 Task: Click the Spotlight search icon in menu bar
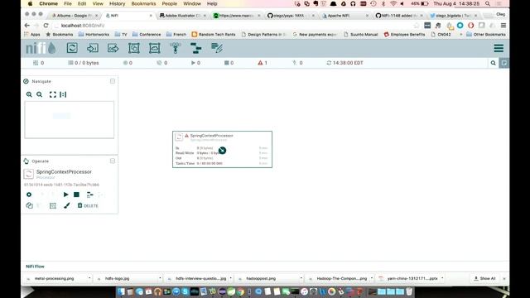[x=488, y=3]
